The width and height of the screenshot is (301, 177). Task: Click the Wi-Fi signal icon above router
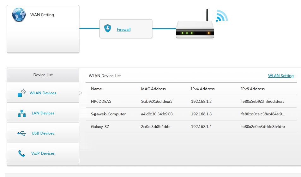222,16
